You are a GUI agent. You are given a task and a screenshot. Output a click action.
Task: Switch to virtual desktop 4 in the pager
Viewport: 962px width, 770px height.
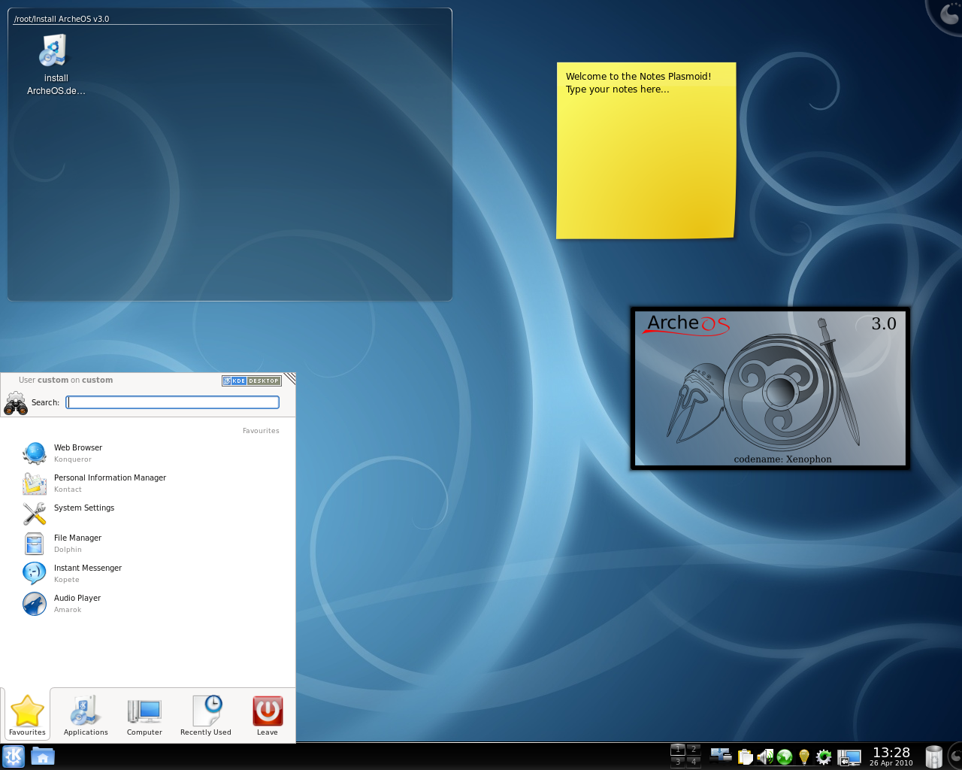(x=692, y=761)
